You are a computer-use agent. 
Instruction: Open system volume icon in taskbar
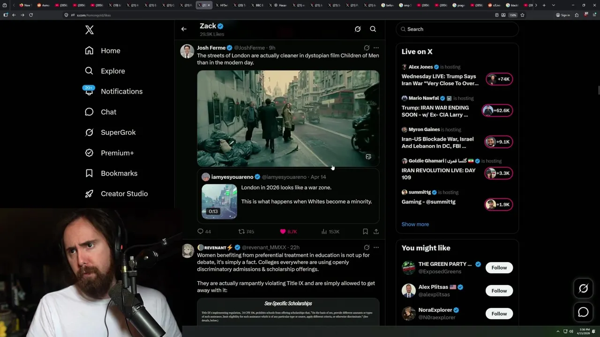[x=571, y=331]
